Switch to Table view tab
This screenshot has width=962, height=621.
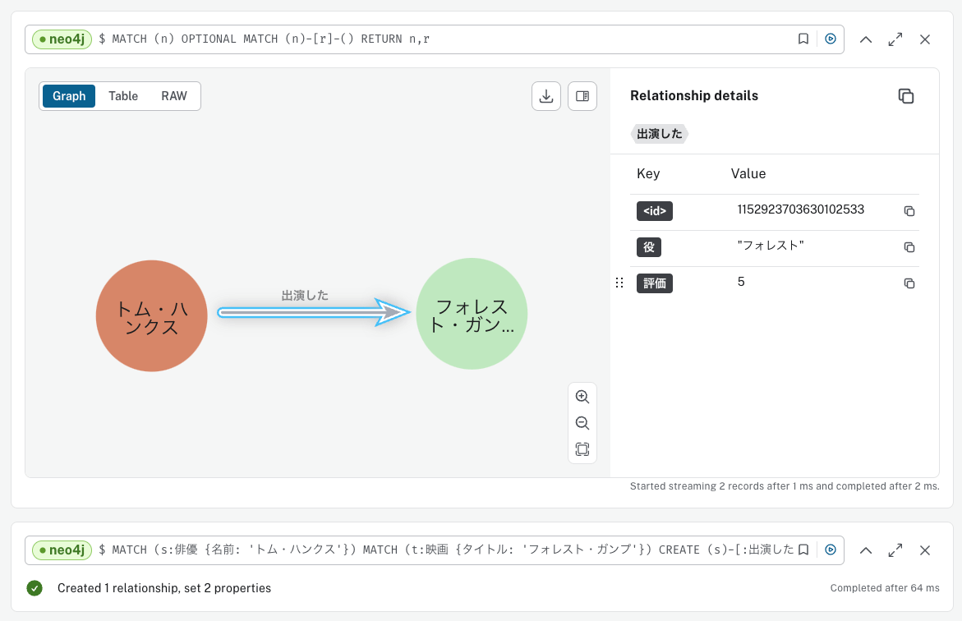click(x=123, y=96)
